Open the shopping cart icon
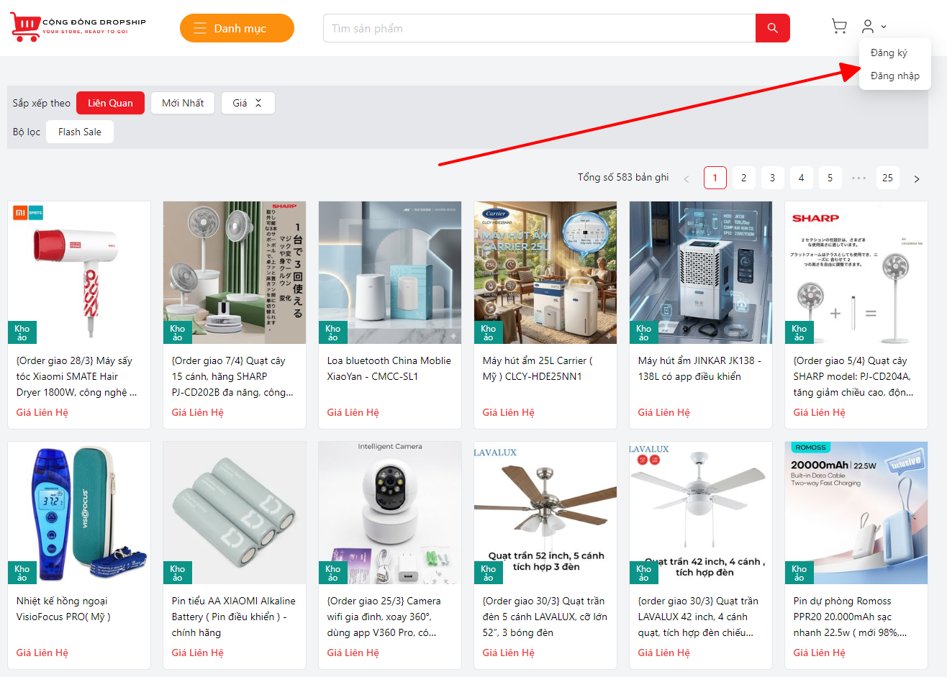 (839, 27)
